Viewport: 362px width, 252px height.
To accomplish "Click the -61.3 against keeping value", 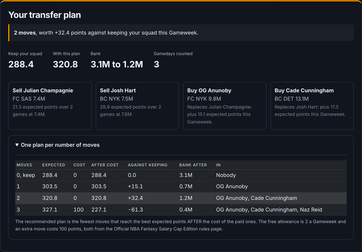I will [x=135, y=210].
